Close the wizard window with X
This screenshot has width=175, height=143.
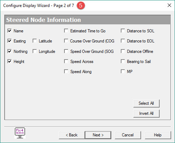(x=169, y=5)
